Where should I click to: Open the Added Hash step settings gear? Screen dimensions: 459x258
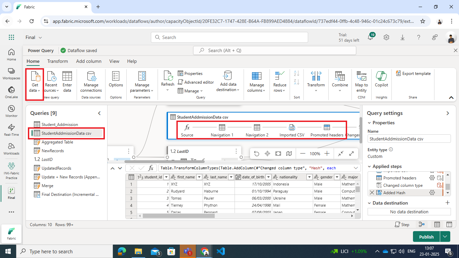432,192
